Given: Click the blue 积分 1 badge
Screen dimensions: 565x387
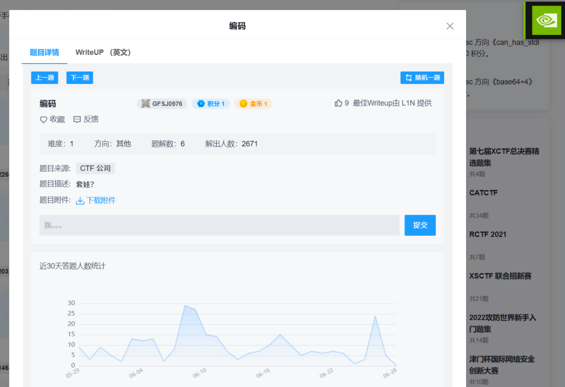Looking at the screenshot, I should (210, 104).
